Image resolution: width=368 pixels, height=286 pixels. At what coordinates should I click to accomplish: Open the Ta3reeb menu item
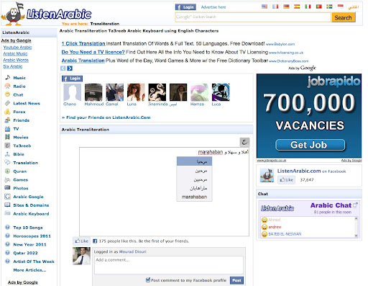[22, 146]
